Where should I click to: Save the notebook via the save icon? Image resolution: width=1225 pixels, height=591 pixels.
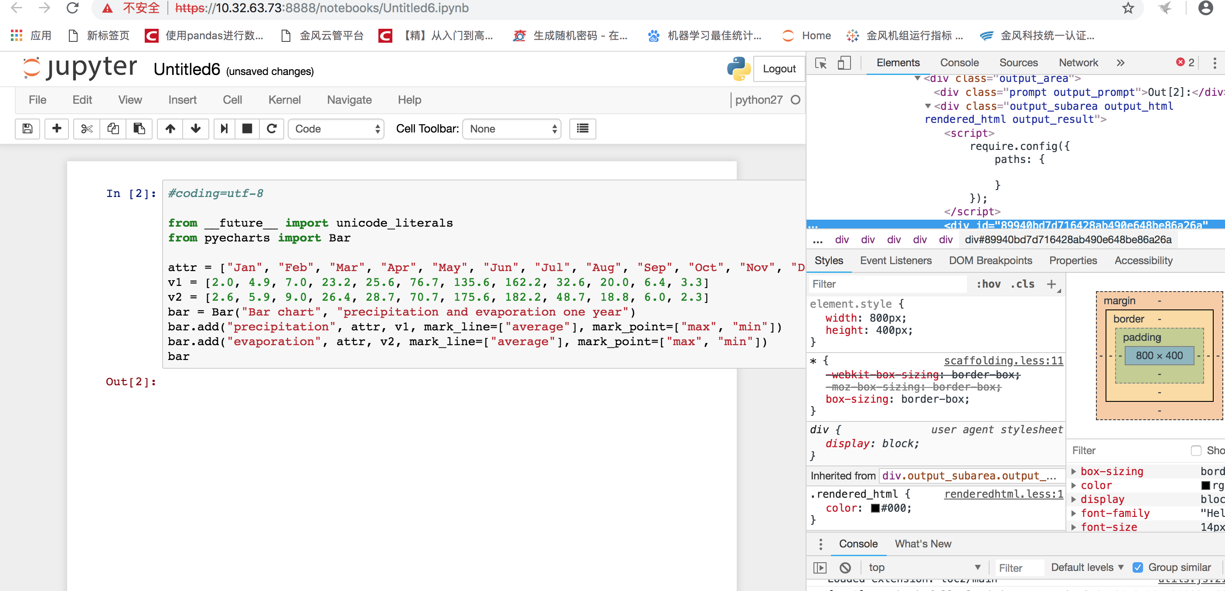(27, 129)
